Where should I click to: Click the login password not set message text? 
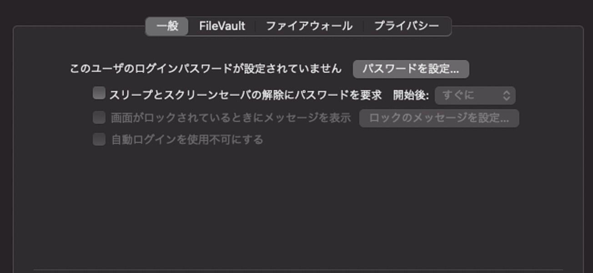coord(206,69)
